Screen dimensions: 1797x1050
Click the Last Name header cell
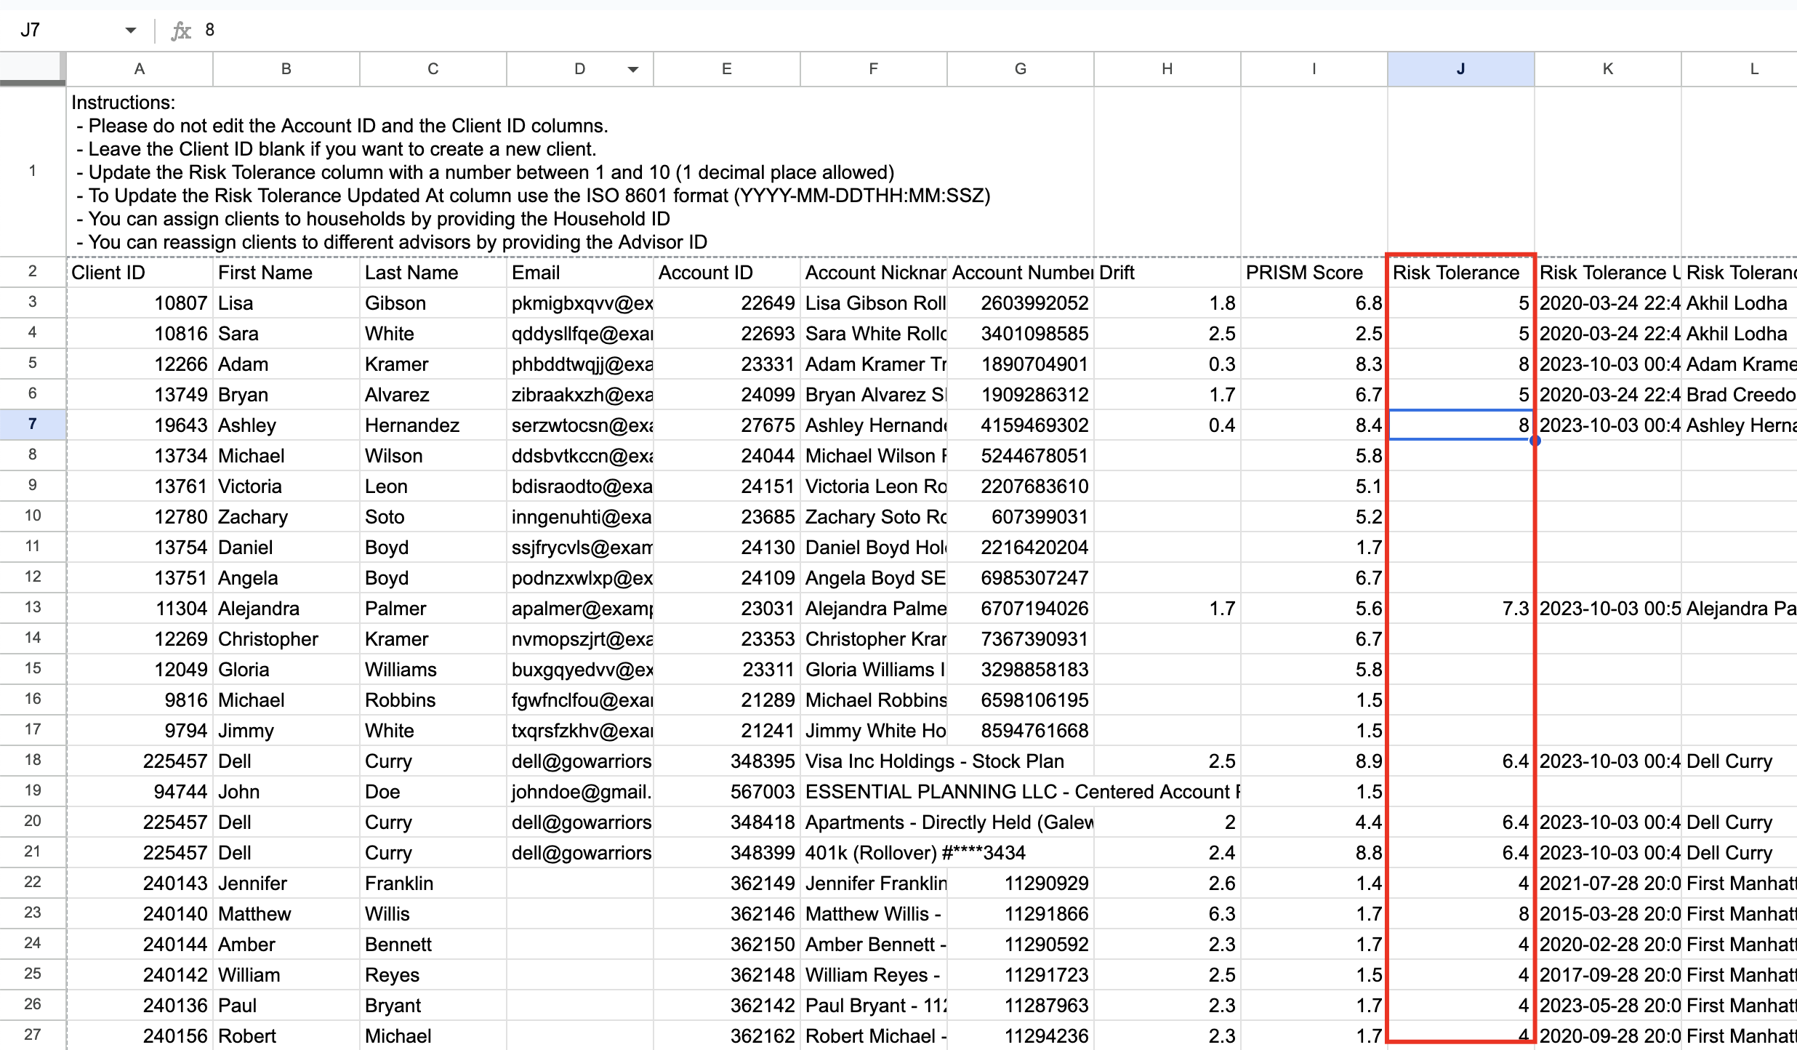click(x=433, y=273)
